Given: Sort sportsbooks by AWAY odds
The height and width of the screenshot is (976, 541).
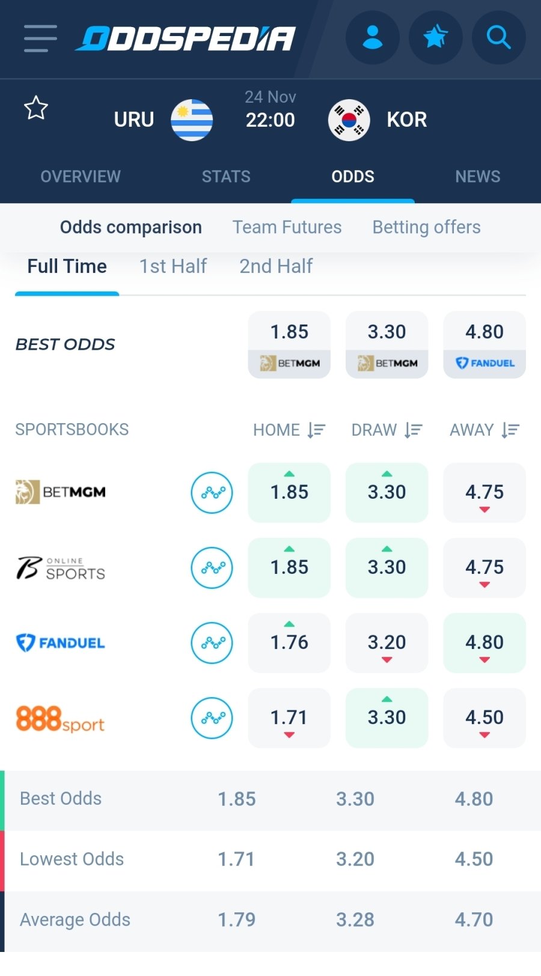Looking at the screenshot, I should tap(484, 430).
